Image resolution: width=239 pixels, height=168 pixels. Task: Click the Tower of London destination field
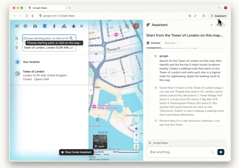49,48
